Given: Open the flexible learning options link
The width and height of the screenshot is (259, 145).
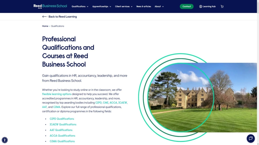Looking at the screenshot, I should coord(57,94).
